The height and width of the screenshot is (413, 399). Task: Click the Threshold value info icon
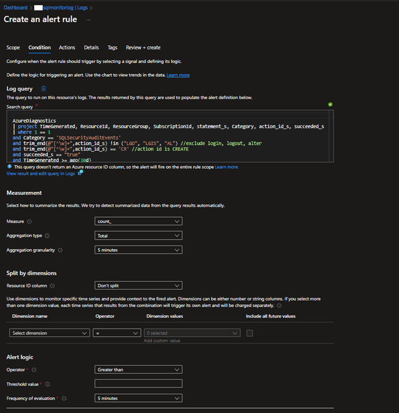47,384
